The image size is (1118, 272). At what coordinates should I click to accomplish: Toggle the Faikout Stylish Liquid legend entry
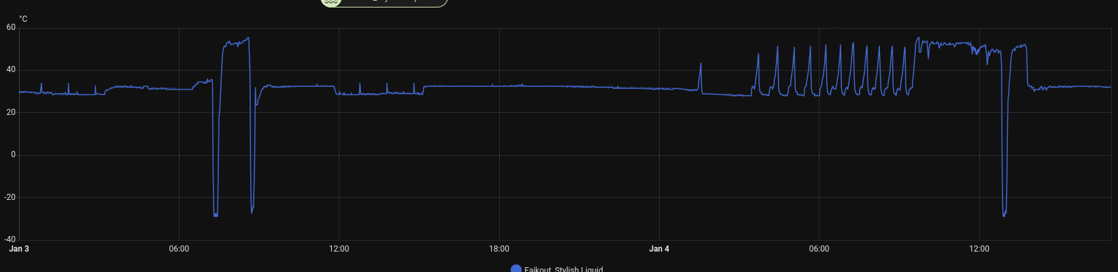(x=557, y=269)
